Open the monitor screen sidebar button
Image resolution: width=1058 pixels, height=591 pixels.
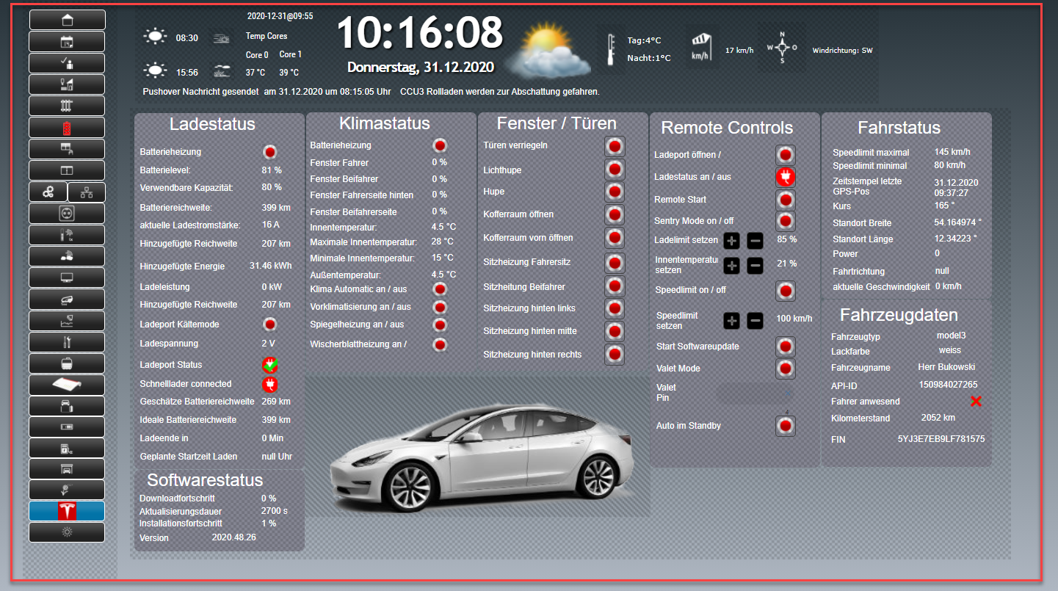coord(67,278)
